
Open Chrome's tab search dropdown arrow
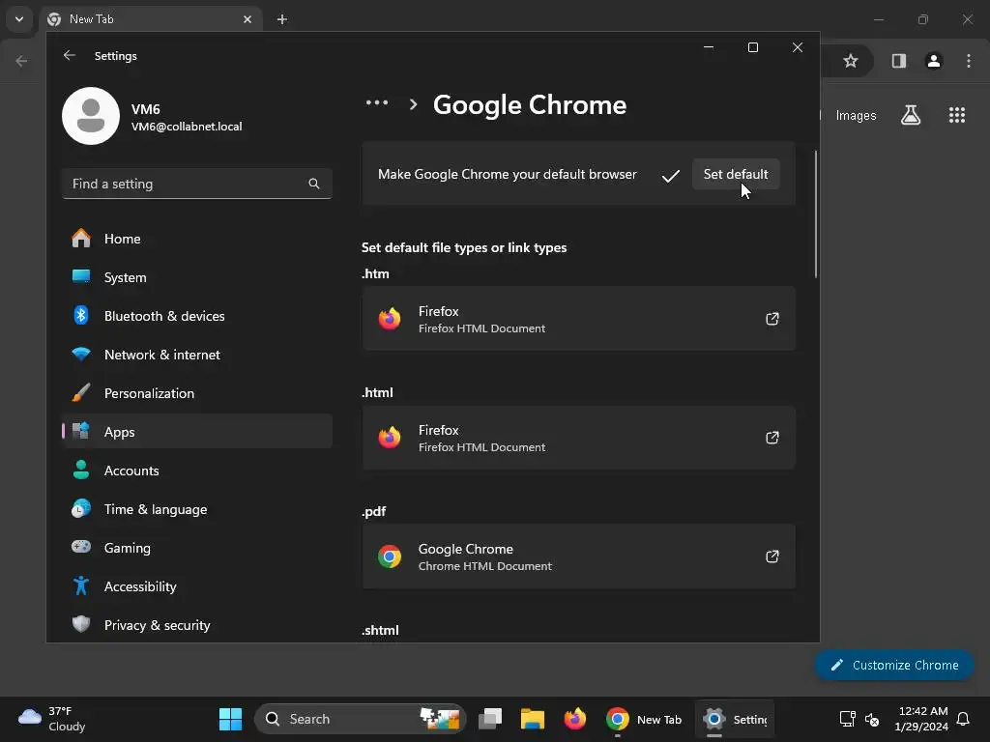[x=19, y=19]
